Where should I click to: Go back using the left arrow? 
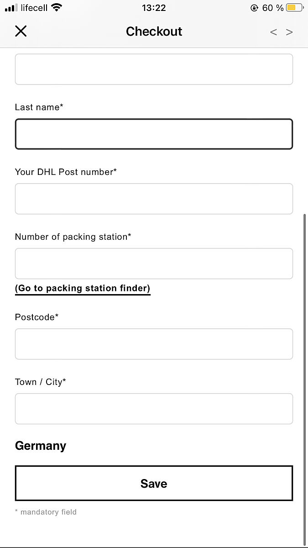[273, 32]
